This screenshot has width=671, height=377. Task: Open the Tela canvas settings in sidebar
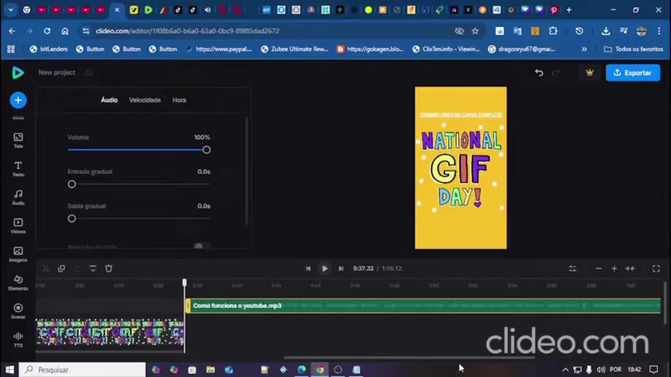(x=18, y=140)
